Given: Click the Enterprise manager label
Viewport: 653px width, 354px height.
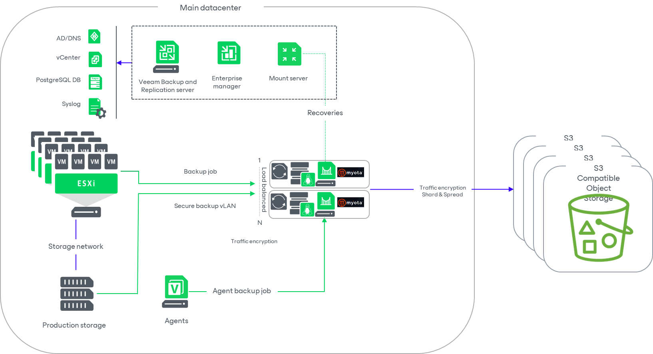Looking at the screenshot, I should click(227, 82).
